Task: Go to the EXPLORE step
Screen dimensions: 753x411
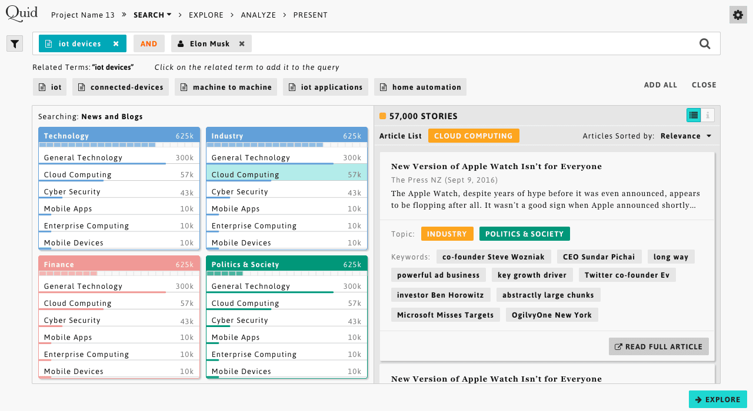Action: click(x=206, y=15)
